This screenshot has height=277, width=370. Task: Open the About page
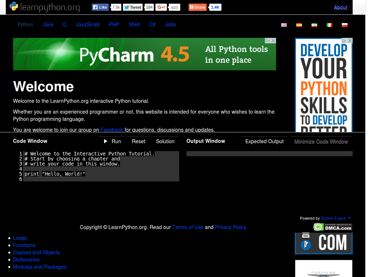coord(340,7)
